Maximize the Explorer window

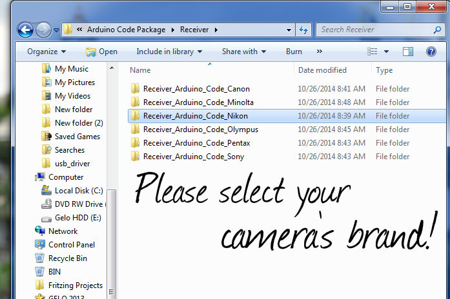tap(407, 6)
